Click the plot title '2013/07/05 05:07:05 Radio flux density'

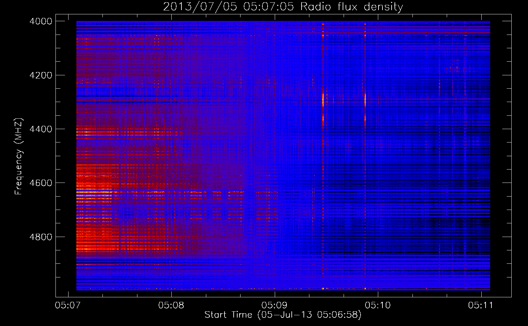click(x=283, y=7)
